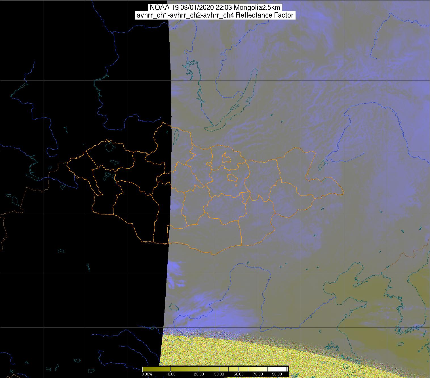The height and width of the screenshot is (378, 430).
Task: Click the '0.00%' colorbar label
Action: [x=147, y=374]
